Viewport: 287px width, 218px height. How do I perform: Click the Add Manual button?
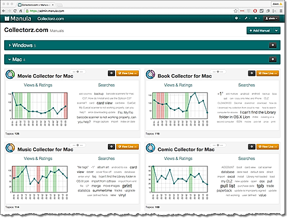pos(260,31)
